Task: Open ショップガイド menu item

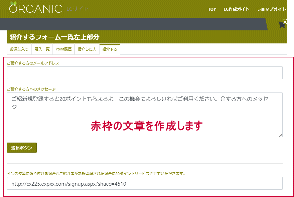Action: point(271,9)
